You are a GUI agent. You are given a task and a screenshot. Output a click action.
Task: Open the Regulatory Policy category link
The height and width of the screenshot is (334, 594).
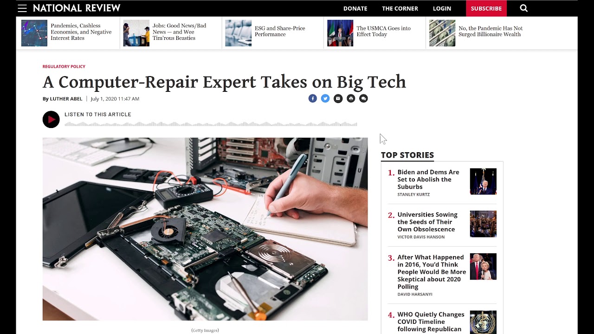pyautogui.click(x=64, y=66)
